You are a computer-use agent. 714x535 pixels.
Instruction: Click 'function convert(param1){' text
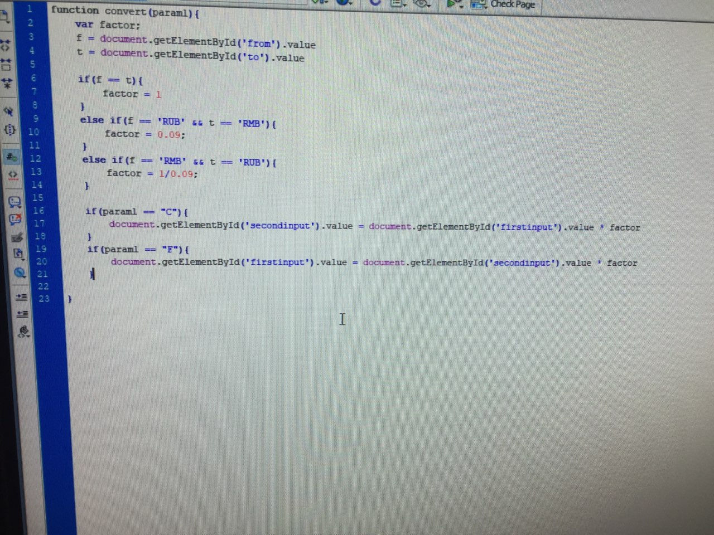(125, 11)
